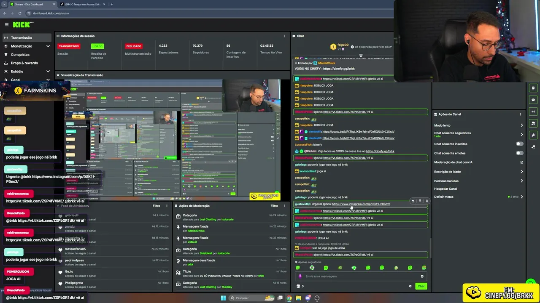The image size is (540, 303).
Task: Open Chrome from the taskbar
Action: click(289, 298)
